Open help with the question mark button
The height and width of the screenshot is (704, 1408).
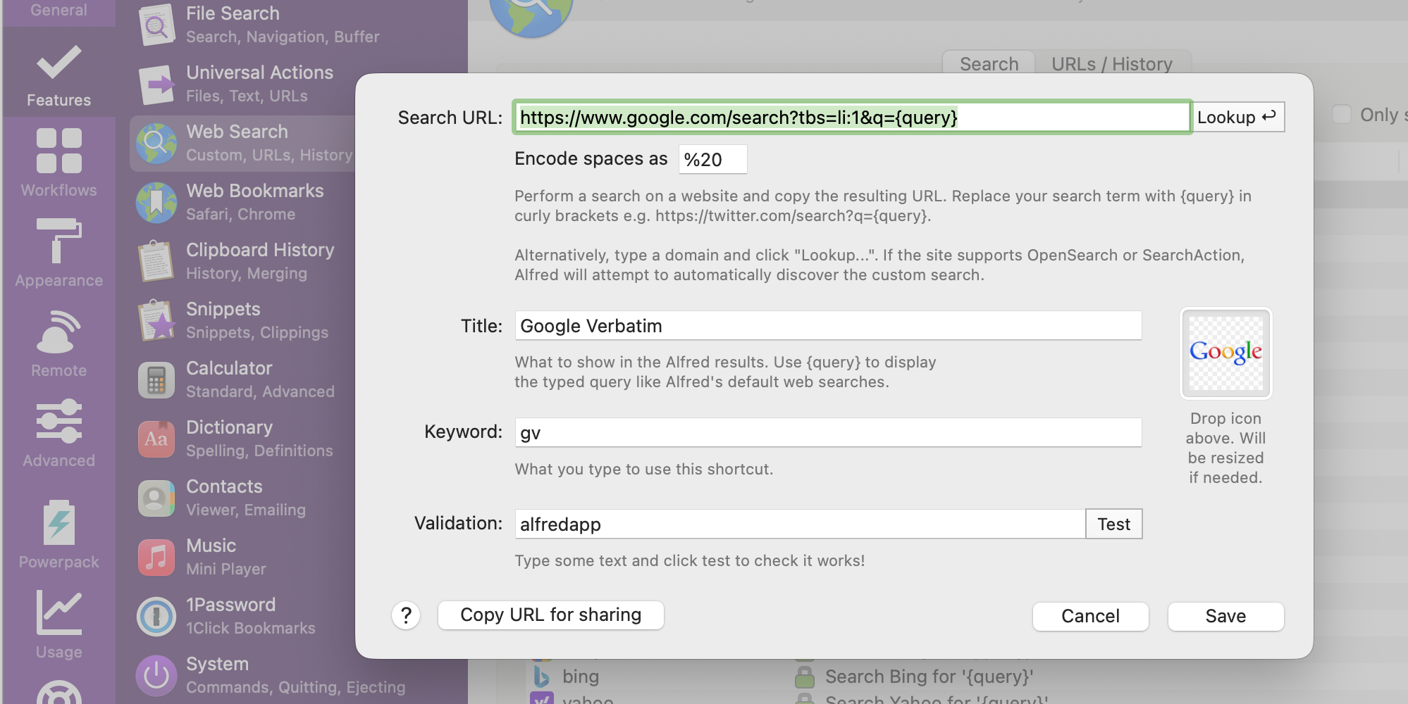click(x=406, y=615)
